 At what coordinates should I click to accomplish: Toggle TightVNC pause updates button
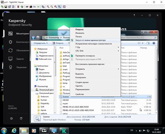click(18, 7)
